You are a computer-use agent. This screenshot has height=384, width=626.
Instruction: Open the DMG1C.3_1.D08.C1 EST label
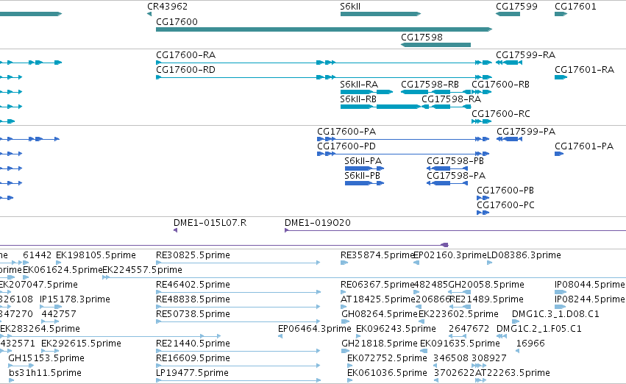click(x=555, y=314)
